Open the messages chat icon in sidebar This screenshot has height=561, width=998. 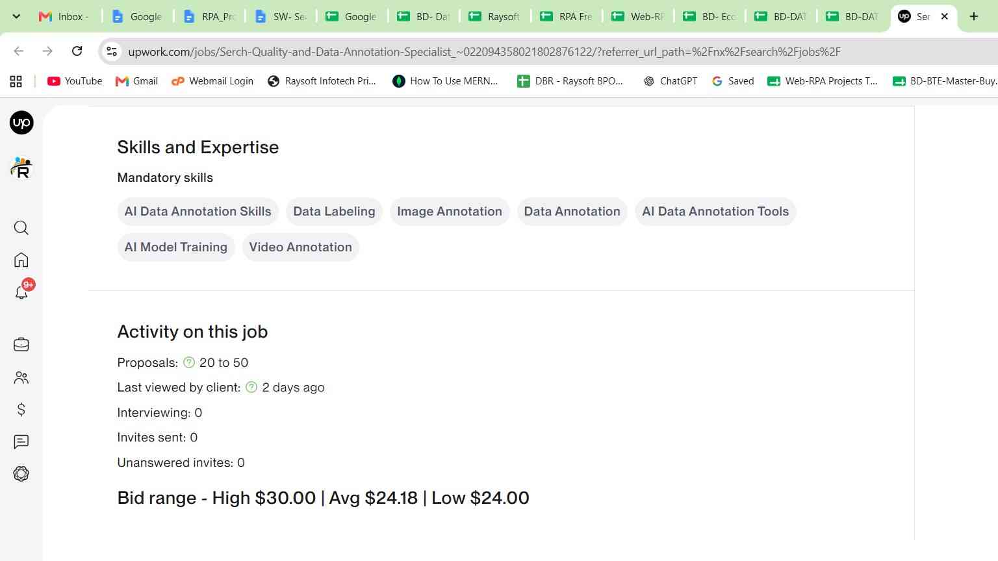(21, 442)
